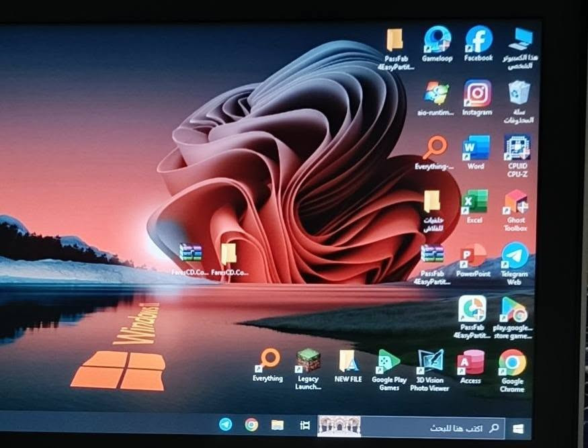Open the Gameloop desktop shortcut
The width and height of the screenshot is (588, 448).
437,44
